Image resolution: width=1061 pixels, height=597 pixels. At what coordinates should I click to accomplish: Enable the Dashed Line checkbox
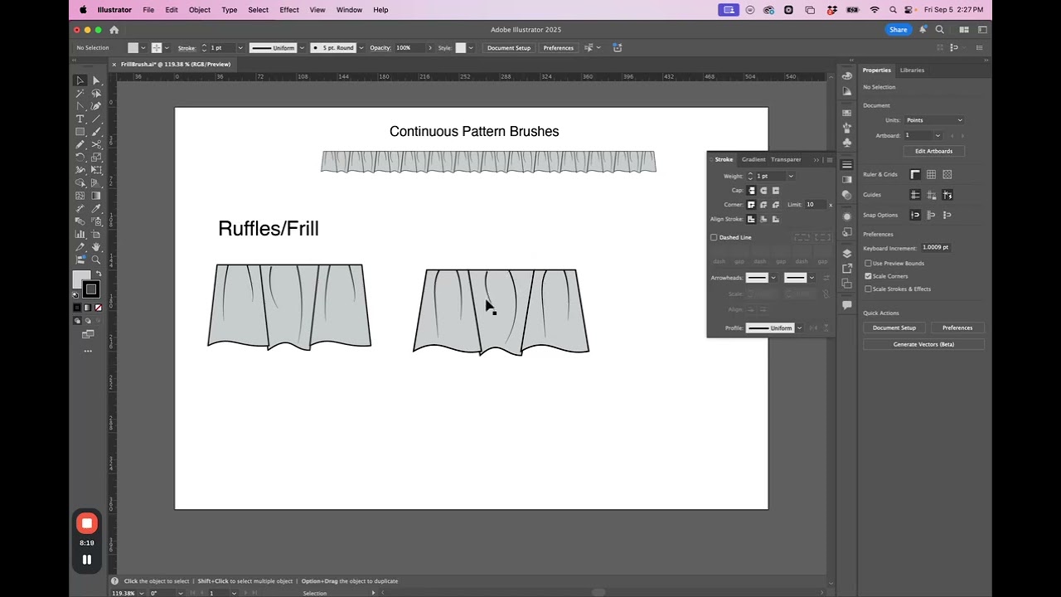pyautogui.click(x=714, y=237)
